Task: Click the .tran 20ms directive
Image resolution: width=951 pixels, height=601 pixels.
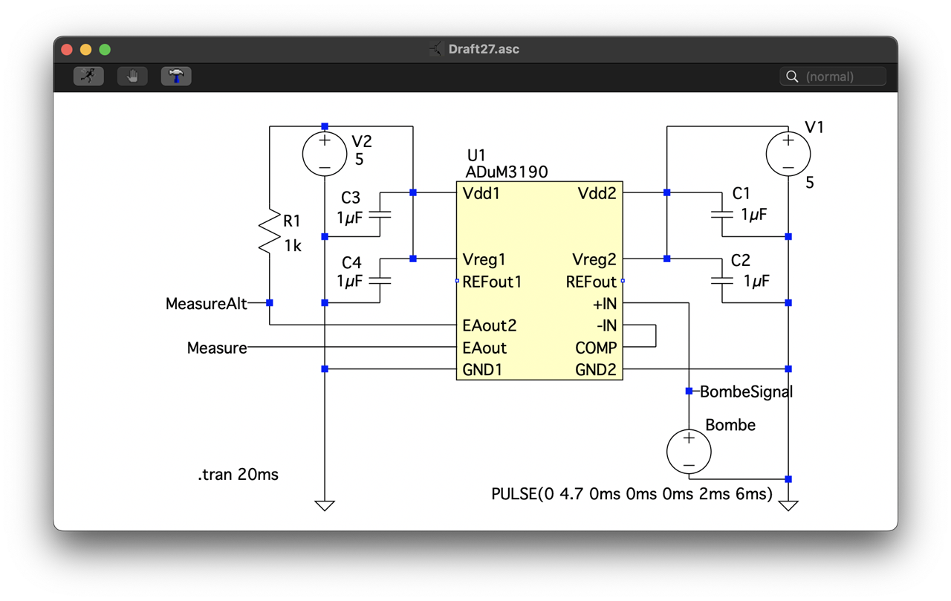Action: [238, 475]
